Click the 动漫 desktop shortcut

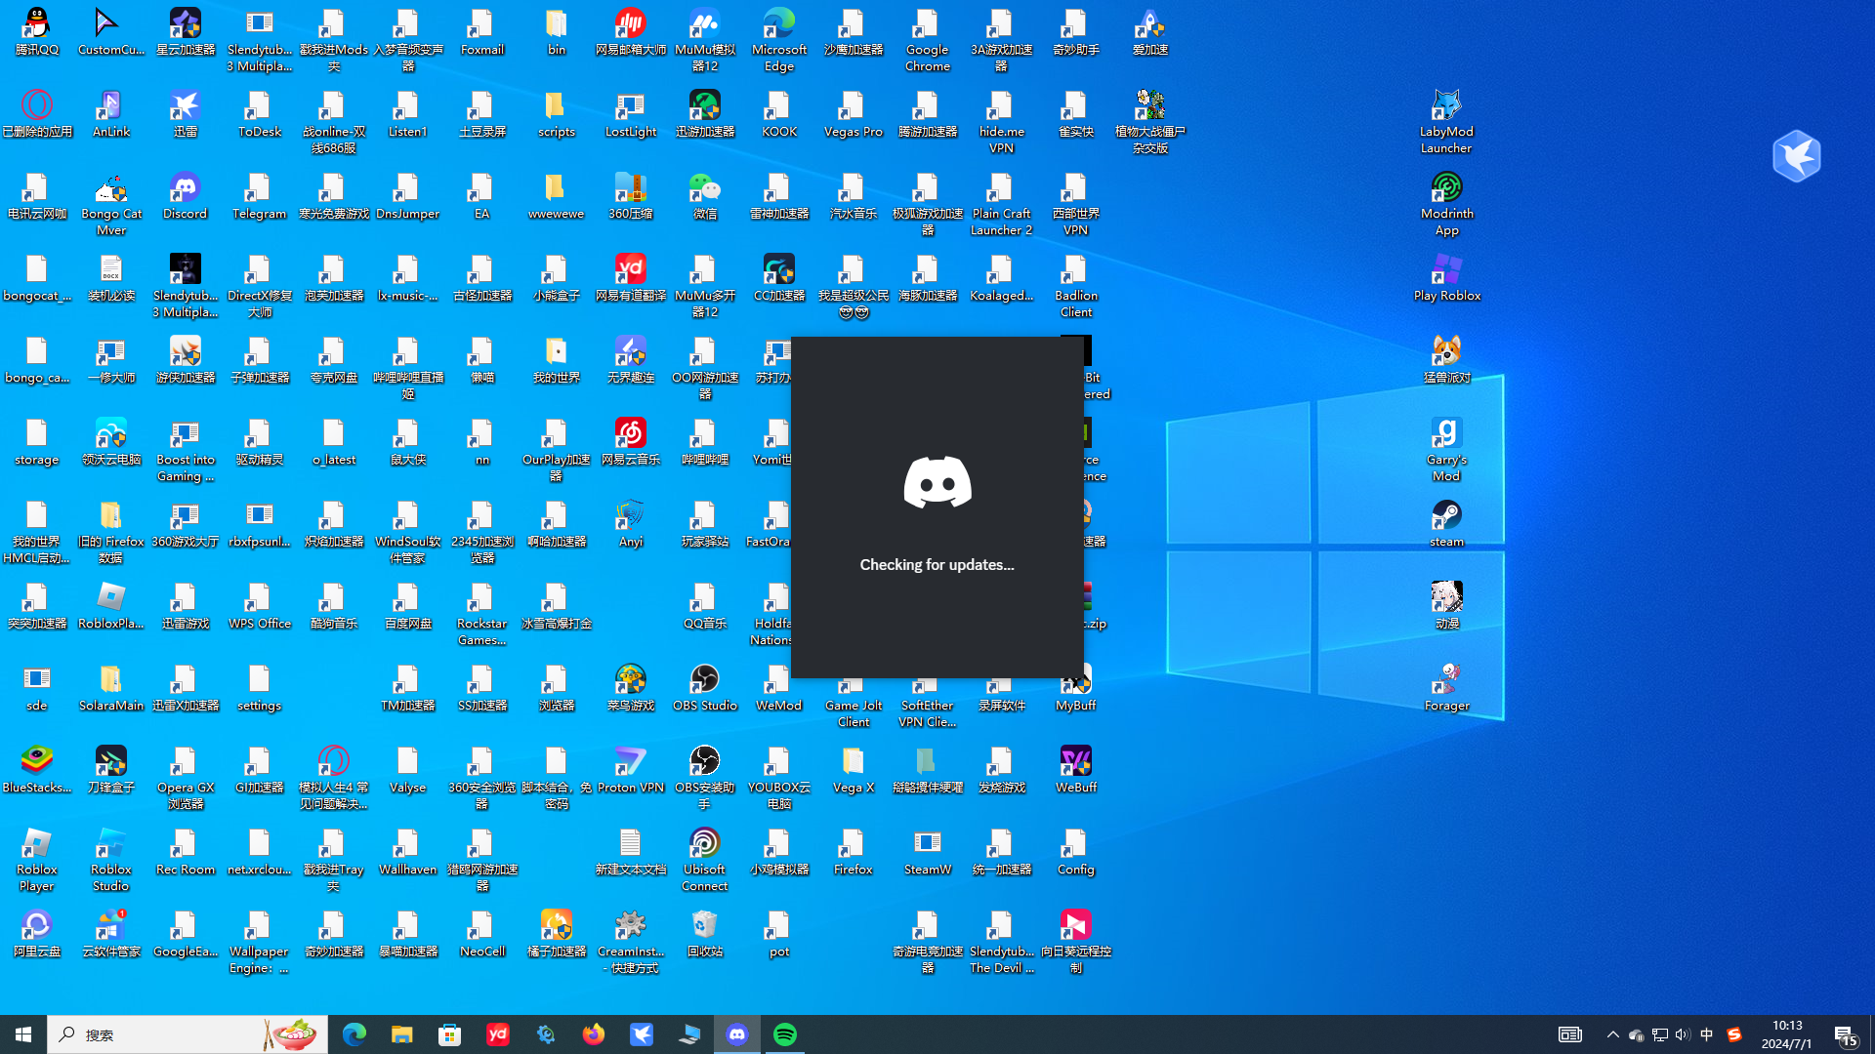point(1447,605)
